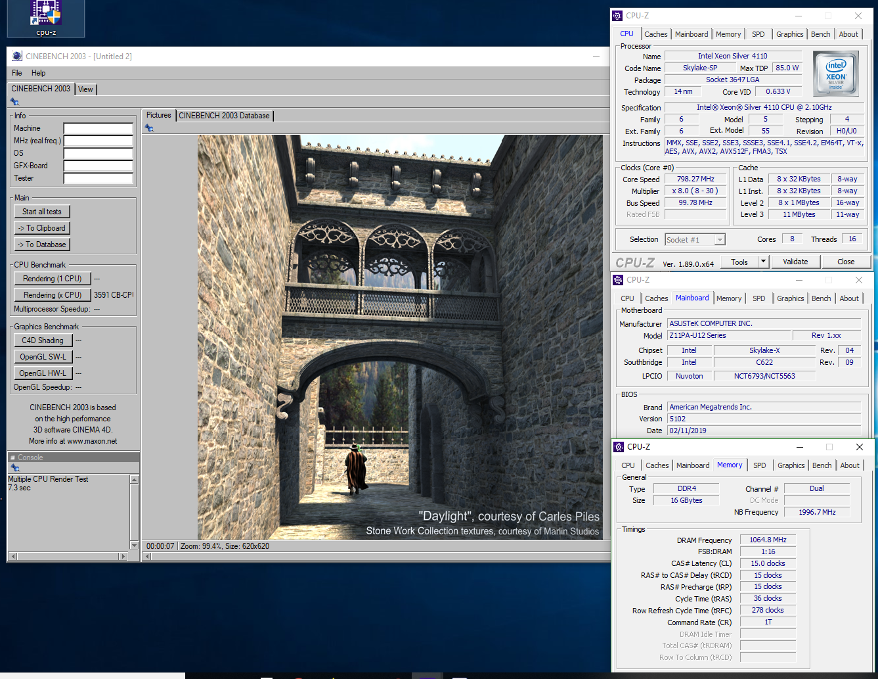
Task: Click the Intel Xeon Silver 4110 name field
Action: [733, 56]
